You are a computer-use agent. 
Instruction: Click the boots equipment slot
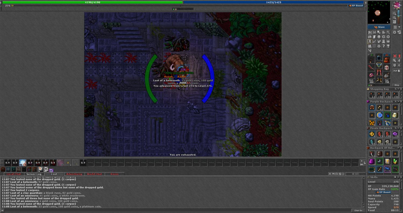coord(379,80)
